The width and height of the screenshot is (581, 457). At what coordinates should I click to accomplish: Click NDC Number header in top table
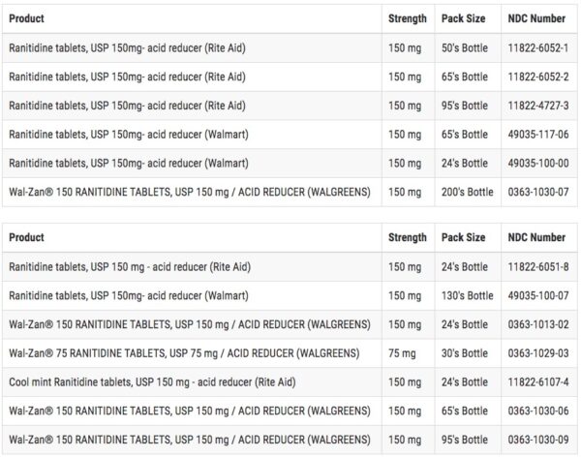[536, 18]
